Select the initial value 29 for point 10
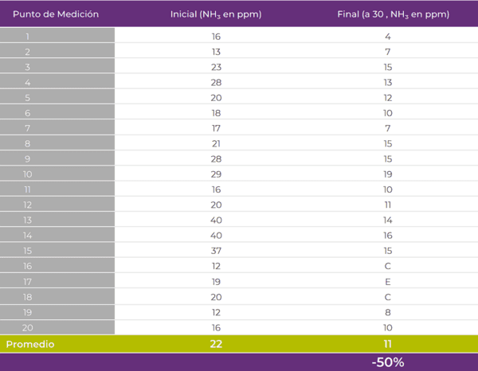Viewport: 478px width, 371px height. pos(216,174)
